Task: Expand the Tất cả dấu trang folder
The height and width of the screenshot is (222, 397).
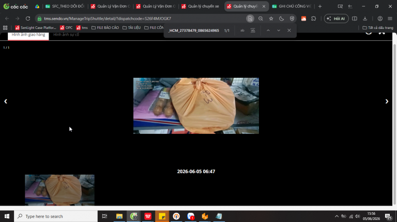Action: [378, 28]
